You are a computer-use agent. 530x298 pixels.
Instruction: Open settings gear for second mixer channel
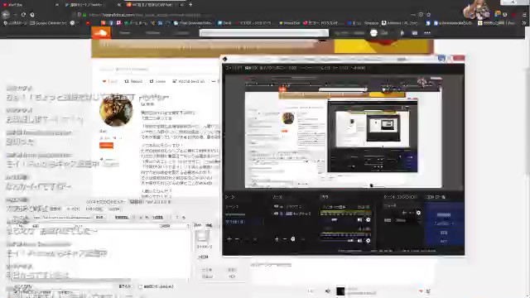[368, 241]
